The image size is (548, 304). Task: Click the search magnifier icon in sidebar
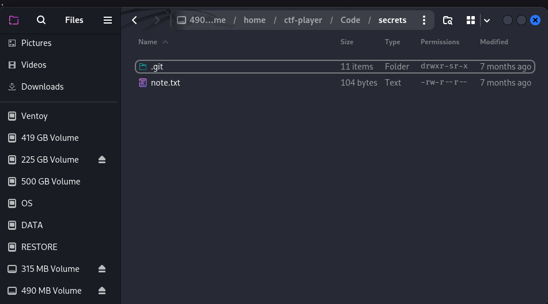click(41, 20)
